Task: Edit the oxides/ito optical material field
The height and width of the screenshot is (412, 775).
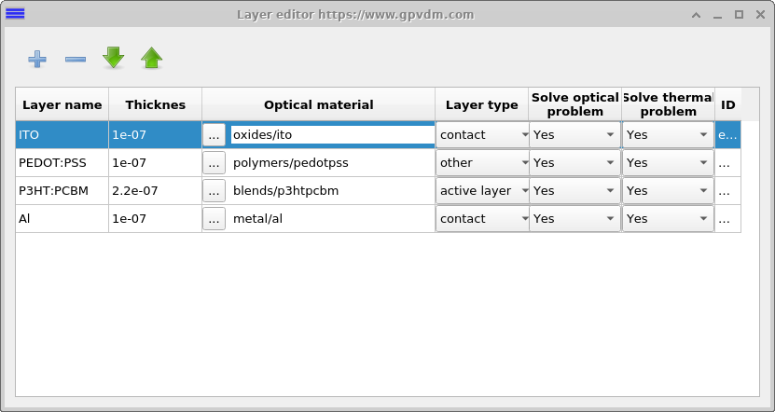Action: (x=331, y=135)
